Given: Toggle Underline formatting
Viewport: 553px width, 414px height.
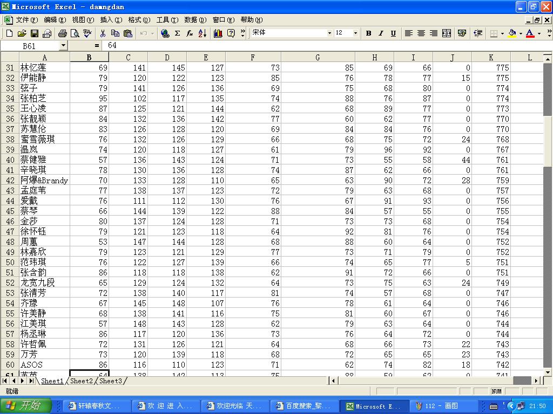Looking at the screenshot, I should pos(393,33).
